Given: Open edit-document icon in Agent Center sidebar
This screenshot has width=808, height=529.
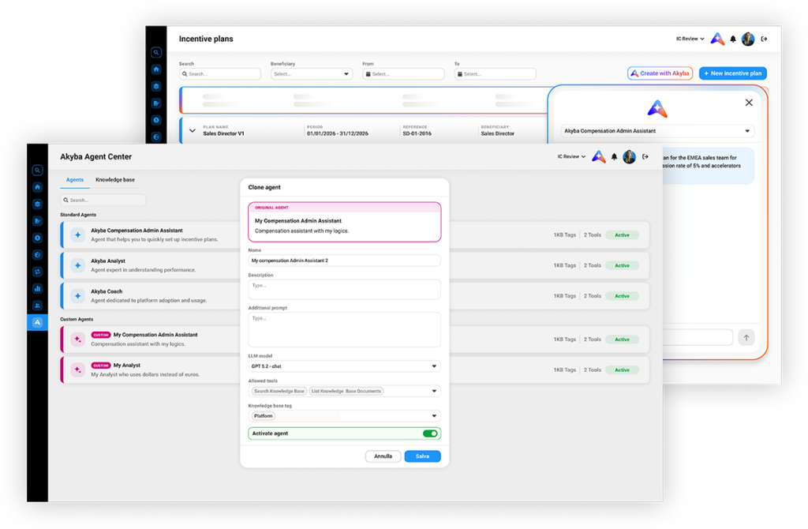Looking at the screenshot, I should click(x=37, y=221).
